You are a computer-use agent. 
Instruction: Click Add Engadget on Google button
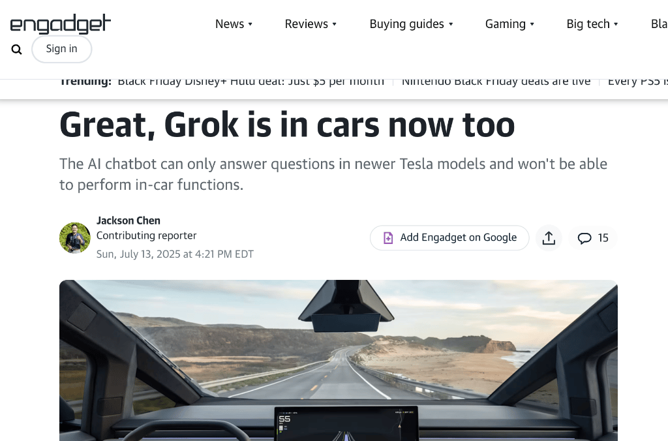pos(449,237)
